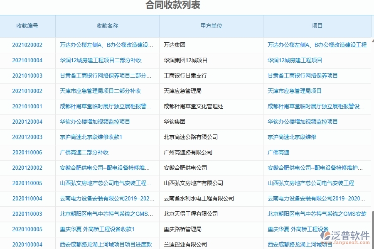Click the 甲方单位 column header
This screenshot has height=249, width=374.
(x=211, y=25)
